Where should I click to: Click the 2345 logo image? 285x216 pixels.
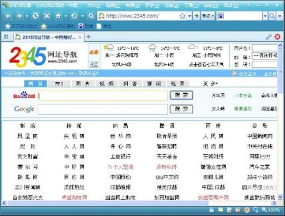(x=28, y=57)
